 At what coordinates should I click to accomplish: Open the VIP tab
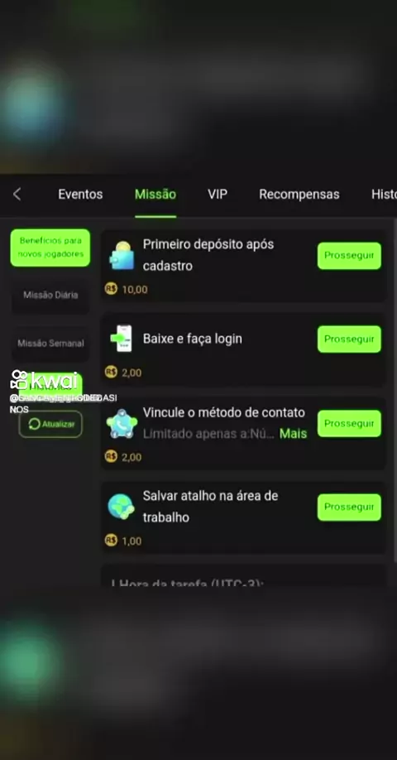(x=218, y=195)
